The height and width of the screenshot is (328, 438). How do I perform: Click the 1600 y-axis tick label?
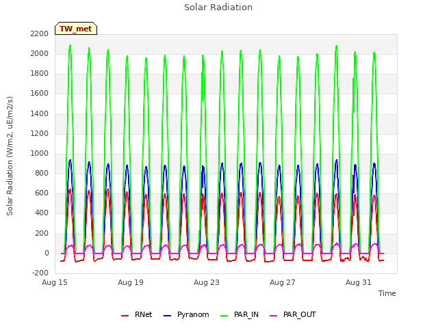tap(40, 94)
